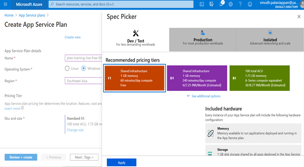This screenshot has height=167, width=304.
Task: Open the feedback smiley icon
Action: pos(250,4)
